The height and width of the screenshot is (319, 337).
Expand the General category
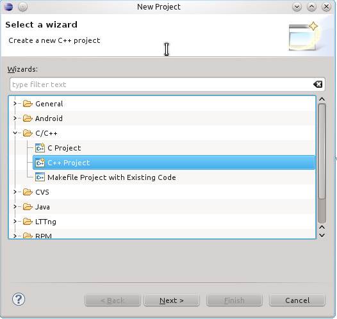pos(15,104)
